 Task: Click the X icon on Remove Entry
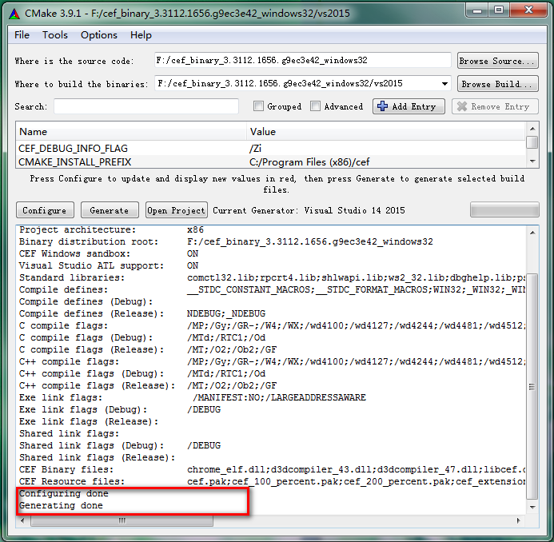(462, 106)
